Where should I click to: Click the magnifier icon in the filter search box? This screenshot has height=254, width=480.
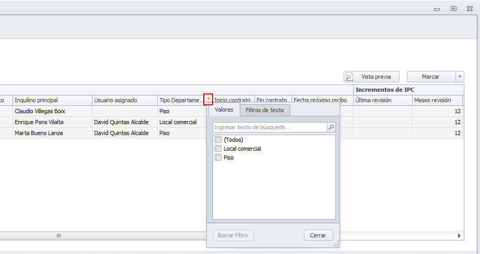coord(331,127)
